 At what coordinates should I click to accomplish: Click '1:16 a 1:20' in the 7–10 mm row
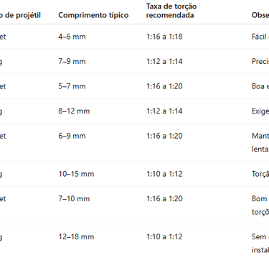[164, 198]
